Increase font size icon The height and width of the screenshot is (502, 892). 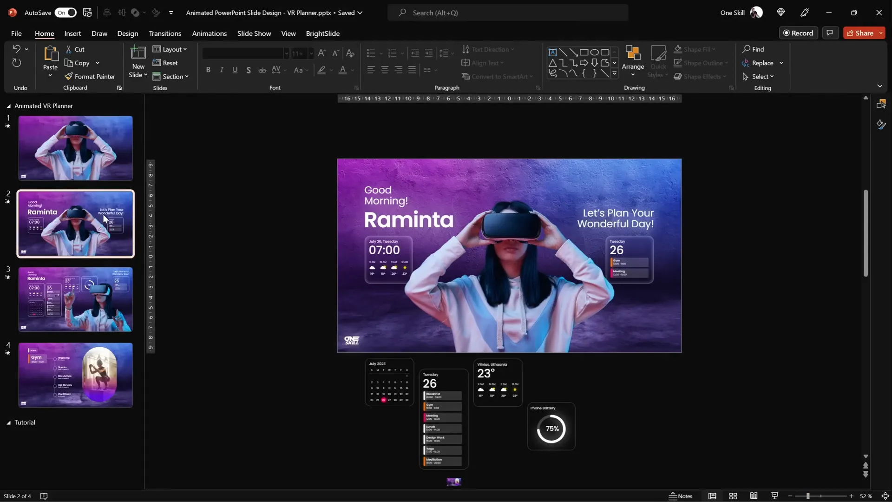(321, 53)
